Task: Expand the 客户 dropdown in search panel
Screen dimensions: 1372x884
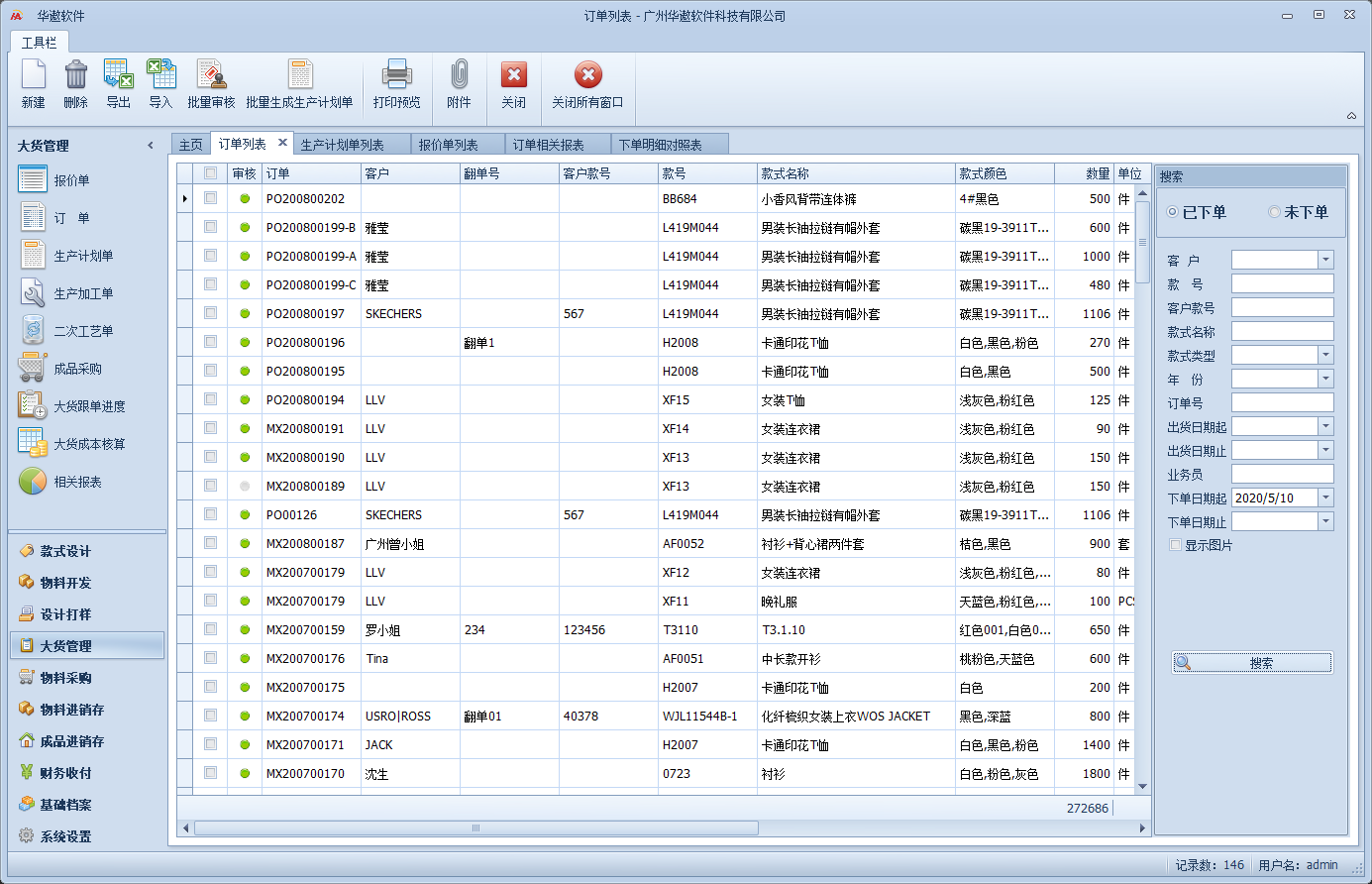Action: point(1325,260)
